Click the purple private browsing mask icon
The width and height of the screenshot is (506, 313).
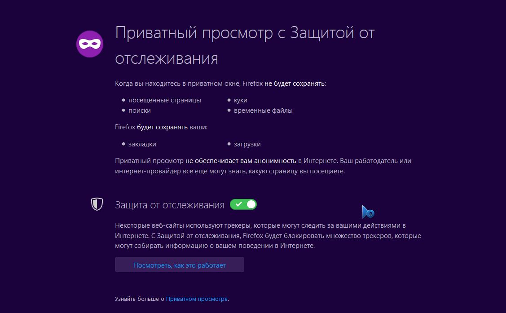click(90, 44)
